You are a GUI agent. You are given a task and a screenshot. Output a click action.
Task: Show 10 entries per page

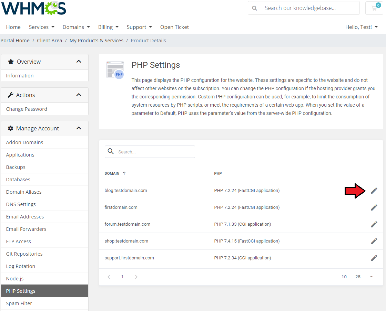coord(344,277)
